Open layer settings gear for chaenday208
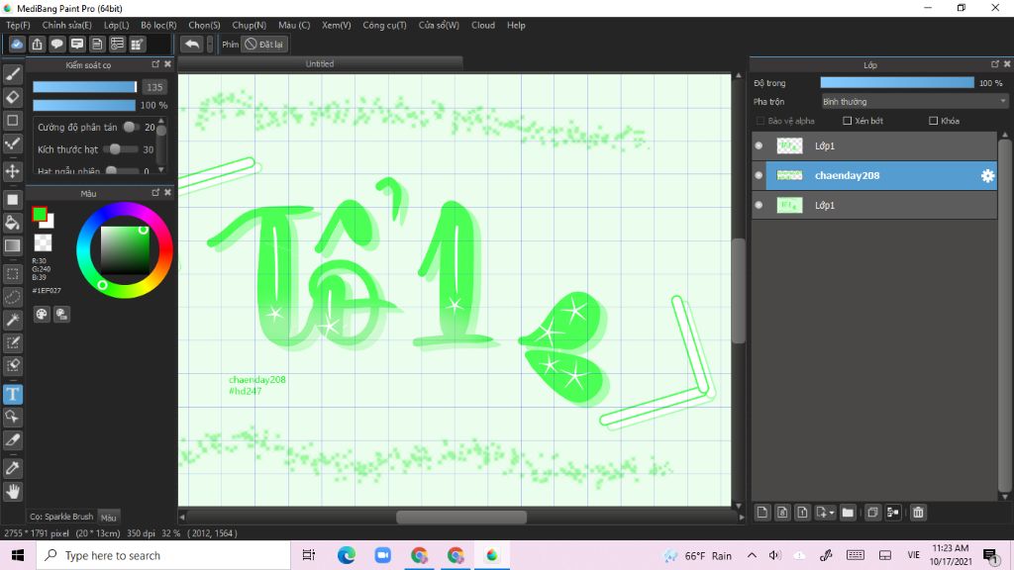The height and width of the screenshot is (570, 1014). tap(987, 176)
